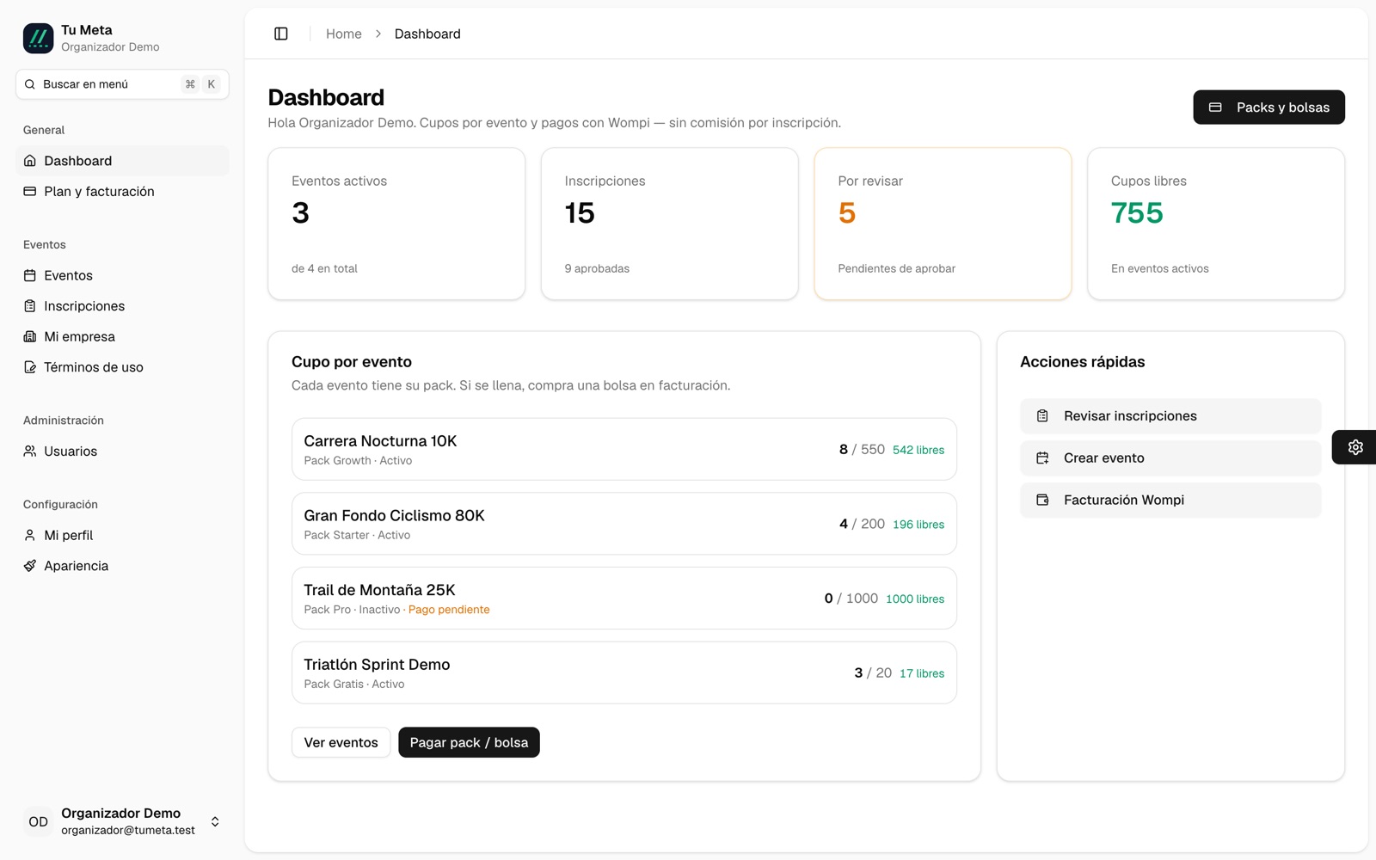Click the organizador@tumeta.test email text
This screenshot has height=860, width=1376.
click(128, 831)
